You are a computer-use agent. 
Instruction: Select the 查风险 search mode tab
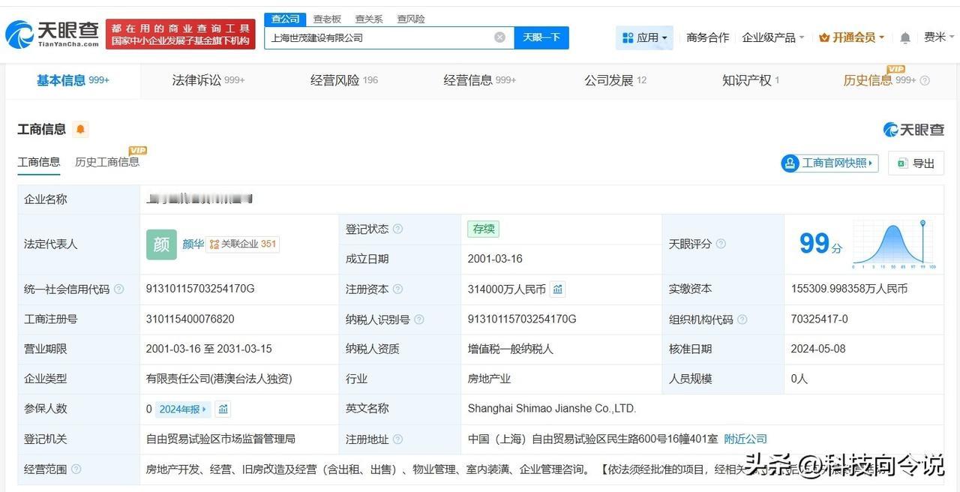[x=411, y=19]
